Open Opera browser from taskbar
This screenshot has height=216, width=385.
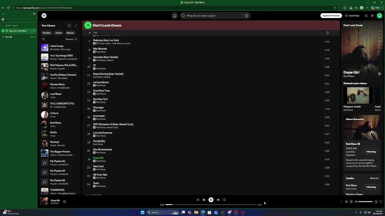point(242,212)
